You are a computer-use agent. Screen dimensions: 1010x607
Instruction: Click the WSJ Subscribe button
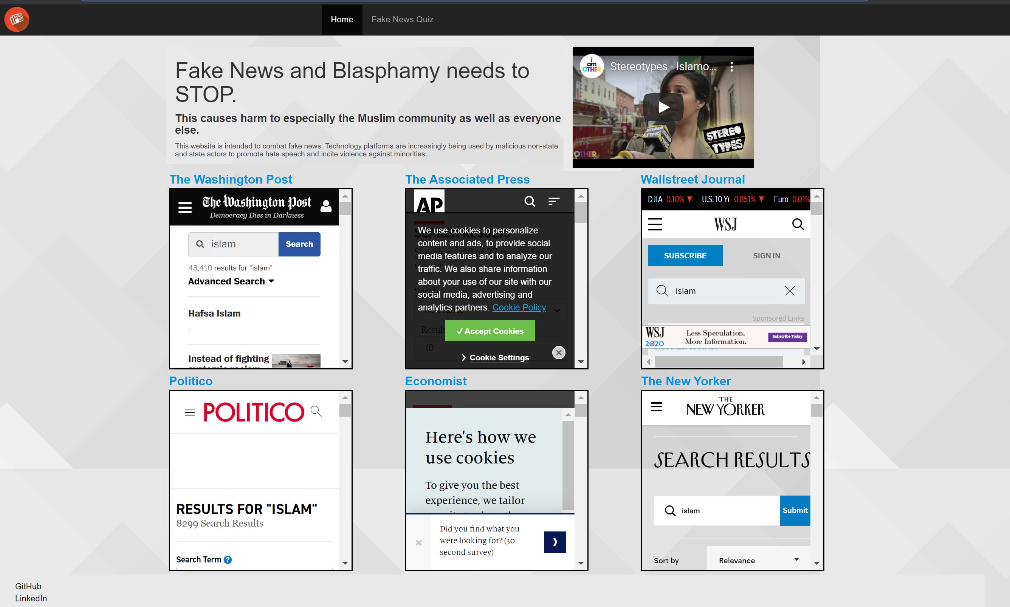(x=685, y=256)
